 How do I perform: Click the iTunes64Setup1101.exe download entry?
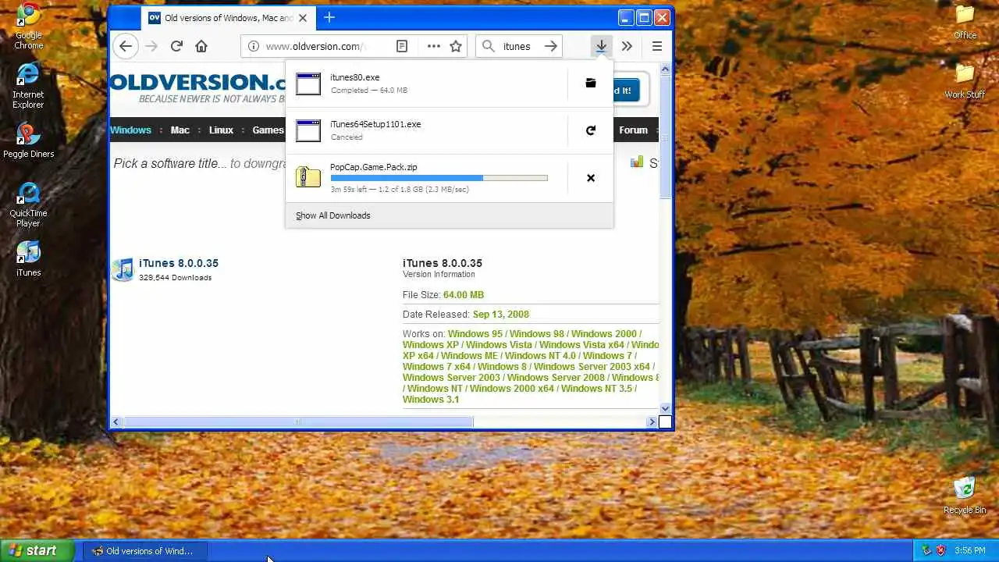[x=427, y=130]
